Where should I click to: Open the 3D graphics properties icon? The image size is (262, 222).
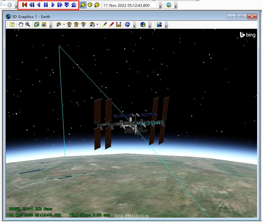pyautogui.click(x=12, y=25)
